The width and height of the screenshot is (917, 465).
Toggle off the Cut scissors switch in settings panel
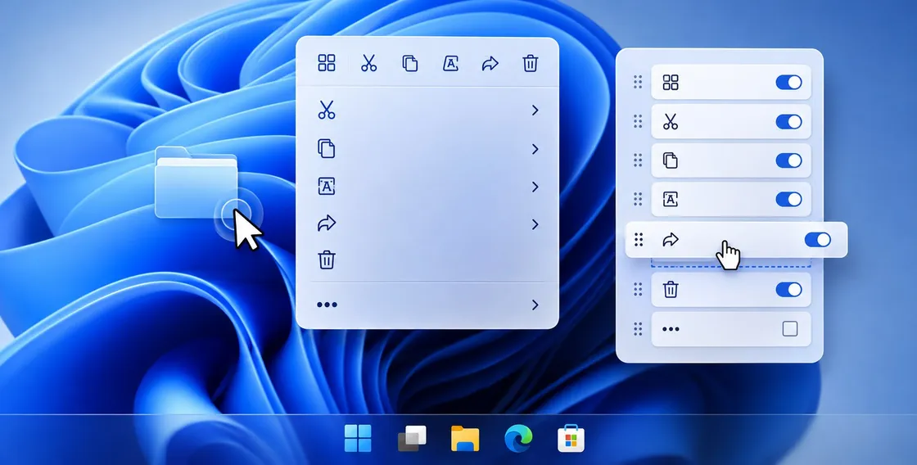tap(788, 122)
